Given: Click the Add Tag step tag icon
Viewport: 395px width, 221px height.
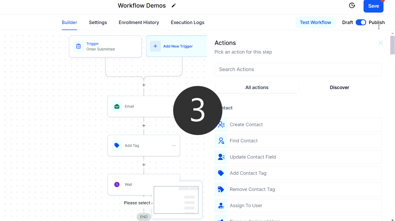Looking at the screenshot, I should point(117,146).
